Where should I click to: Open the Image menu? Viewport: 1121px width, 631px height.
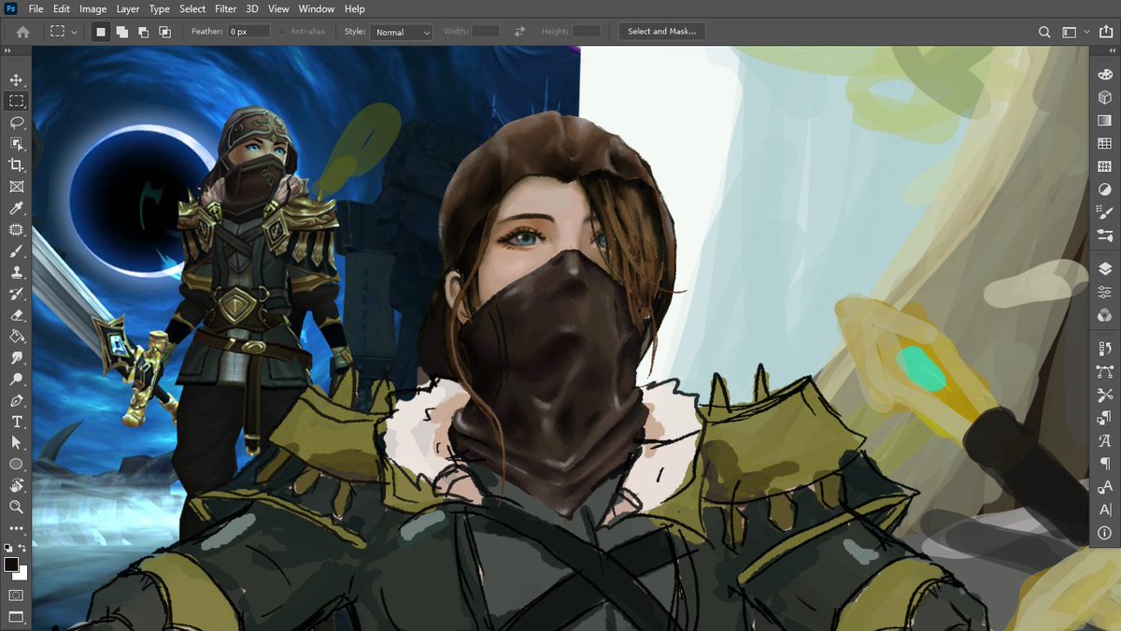point(92,8)
